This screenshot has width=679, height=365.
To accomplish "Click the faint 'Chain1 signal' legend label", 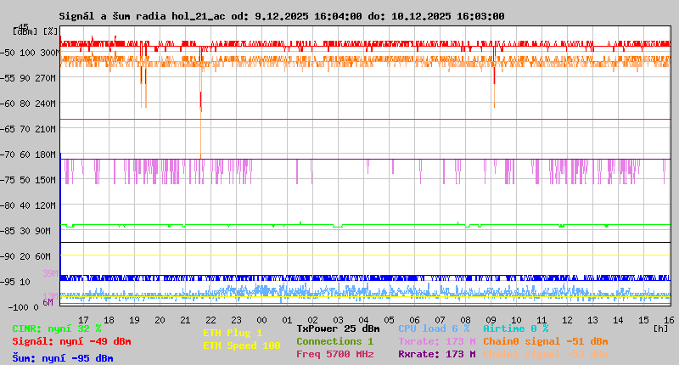I will click(x=545, y=354).
